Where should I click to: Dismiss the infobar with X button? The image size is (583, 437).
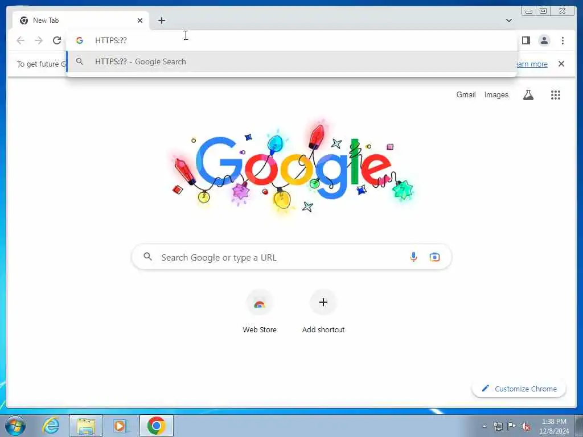(x=561, y=64)
